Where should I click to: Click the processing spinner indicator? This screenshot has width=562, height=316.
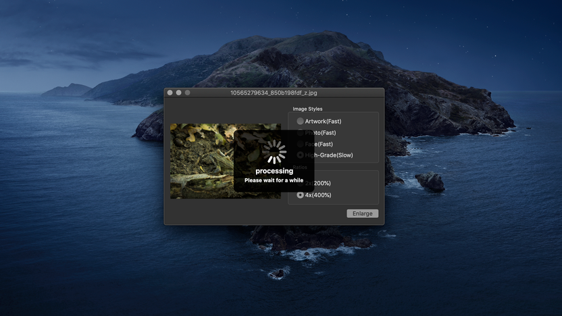274,152
